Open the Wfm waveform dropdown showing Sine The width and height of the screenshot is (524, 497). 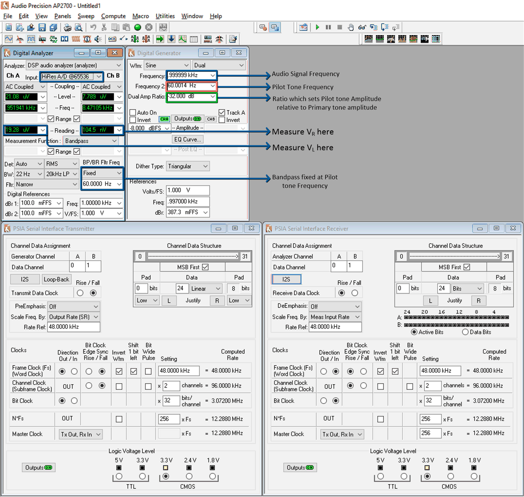(167, 65)
